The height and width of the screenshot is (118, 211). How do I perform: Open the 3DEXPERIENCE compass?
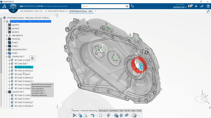pyautogui.click(x=13, y=8)
